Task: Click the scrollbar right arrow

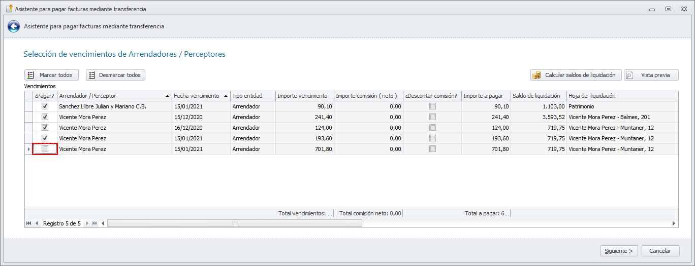Action: 674,223
